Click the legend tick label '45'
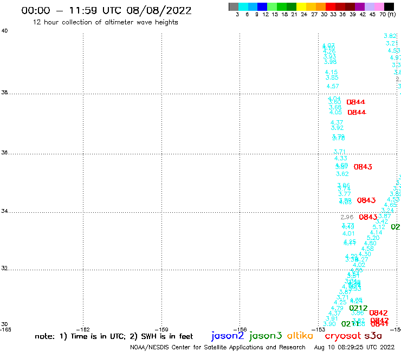 (372, 15)
